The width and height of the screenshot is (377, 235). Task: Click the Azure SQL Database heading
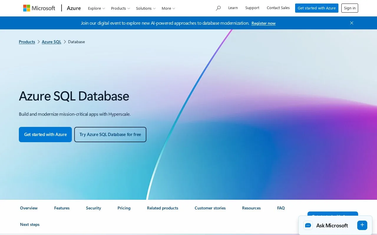click(x=74, y=96)
